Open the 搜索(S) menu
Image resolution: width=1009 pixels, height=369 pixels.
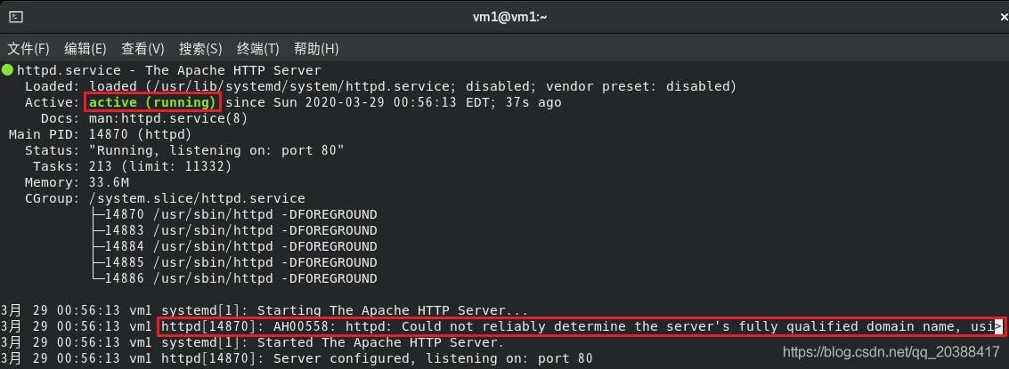click(200, 49)
